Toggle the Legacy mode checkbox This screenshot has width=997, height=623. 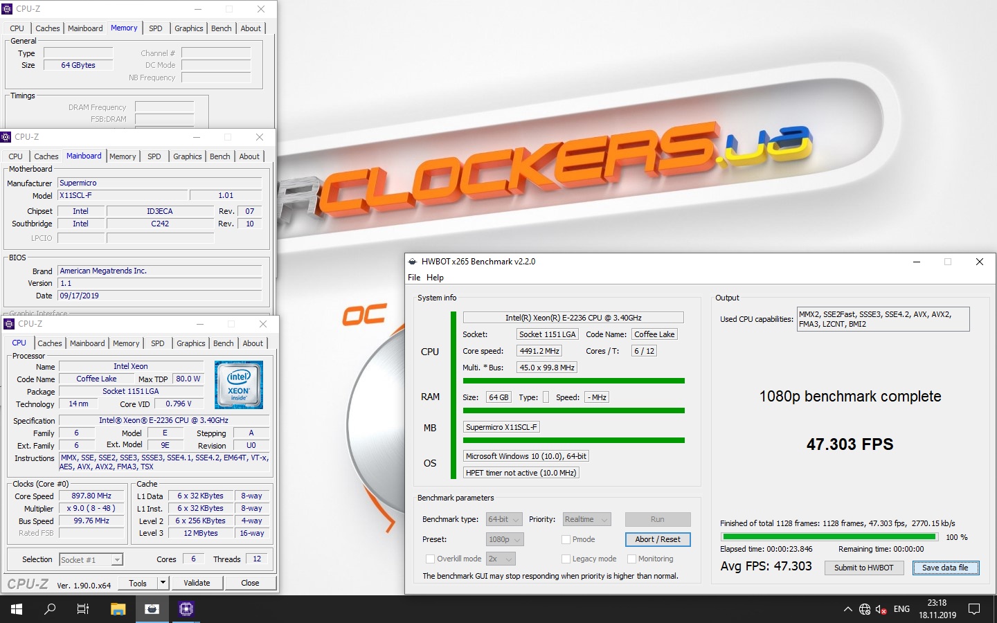[x=566, y=559]
